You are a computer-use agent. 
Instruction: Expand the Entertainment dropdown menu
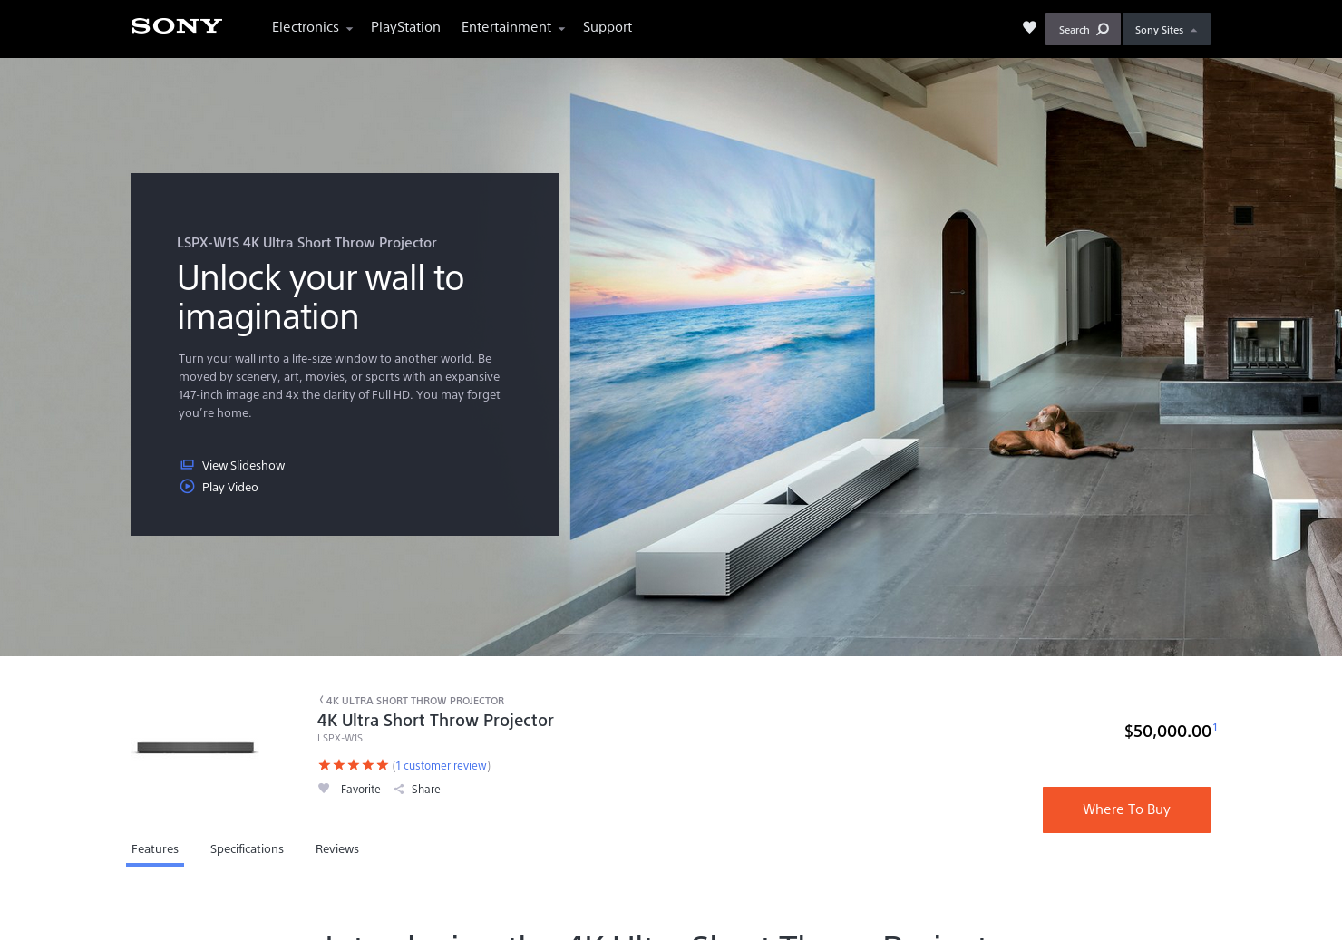[512, 27]
